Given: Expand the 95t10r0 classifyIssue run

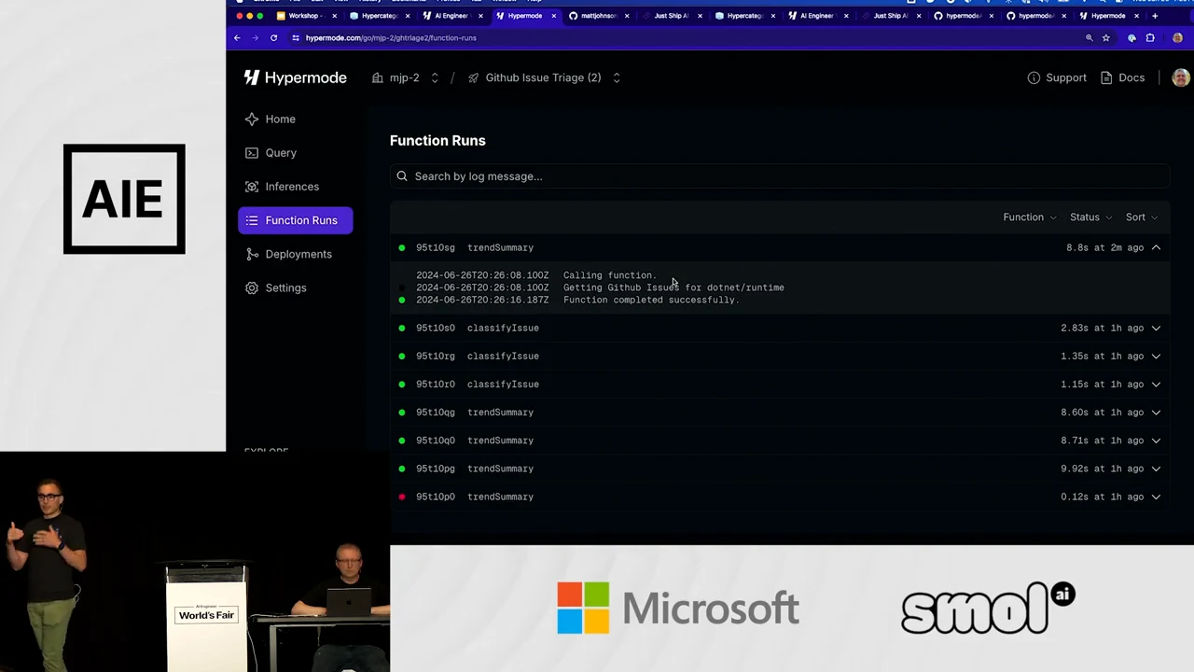Looking at the screenshot, I should tap(1156, 384).
